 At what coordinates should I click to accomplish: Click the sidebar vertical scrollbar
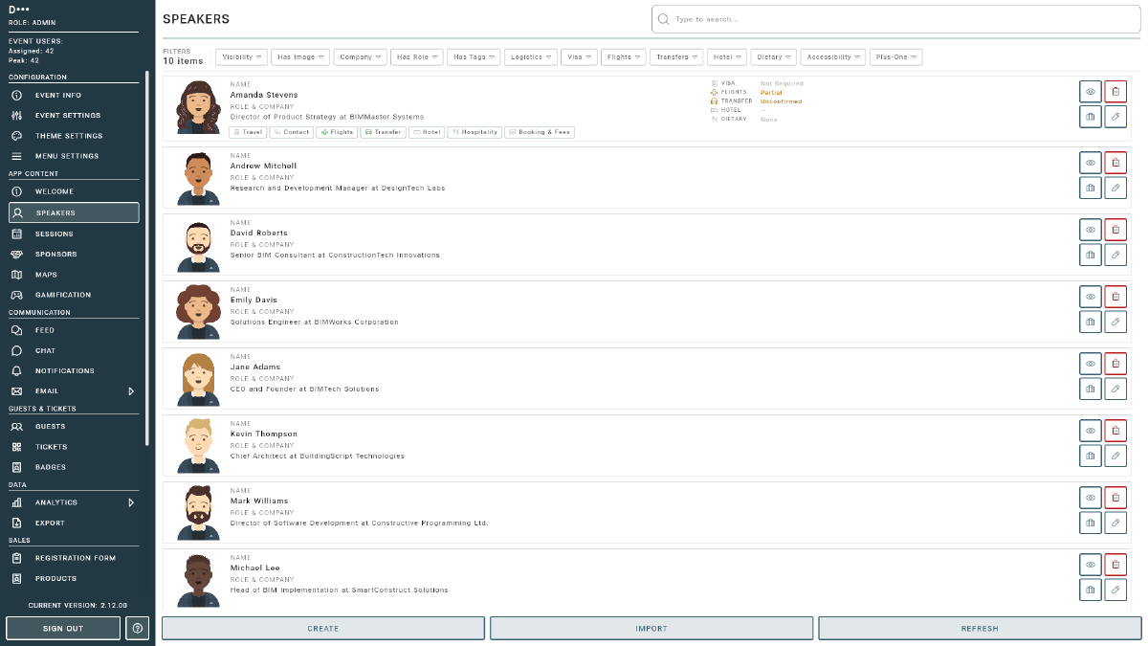point(147,258)
